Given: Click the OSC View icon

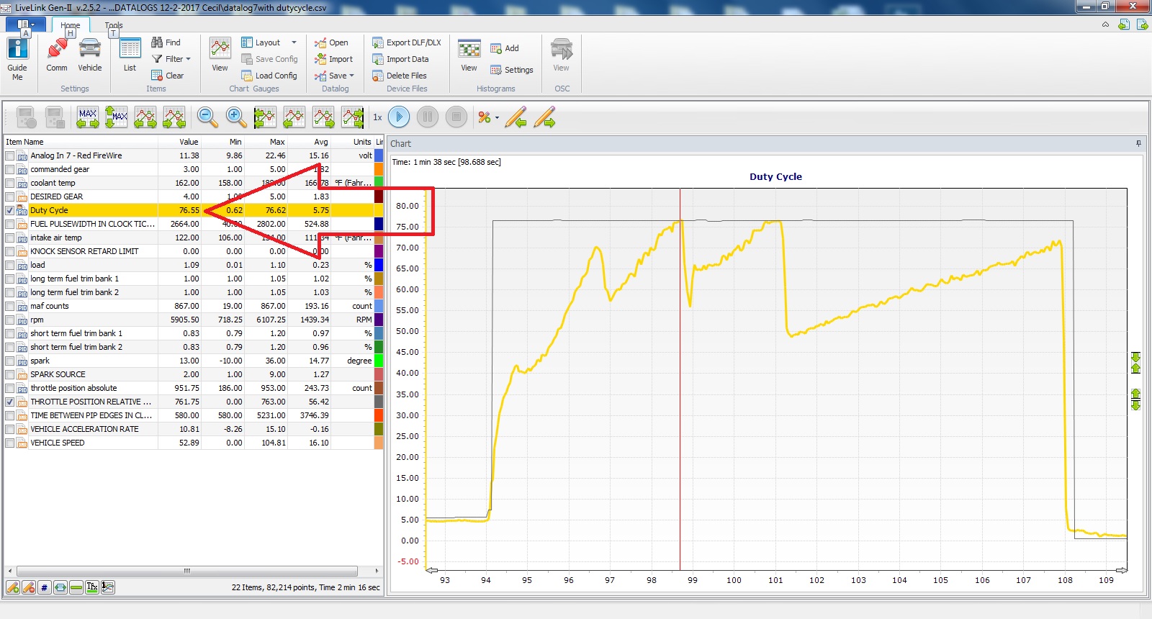Looking at the screenshot, I should (562, 55).
